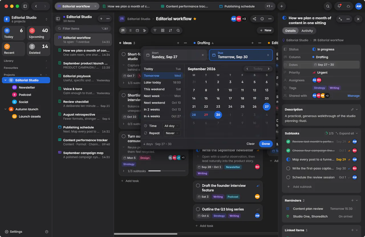Complete the 'Schedule the review session' subtask

(x=288, y=177)
